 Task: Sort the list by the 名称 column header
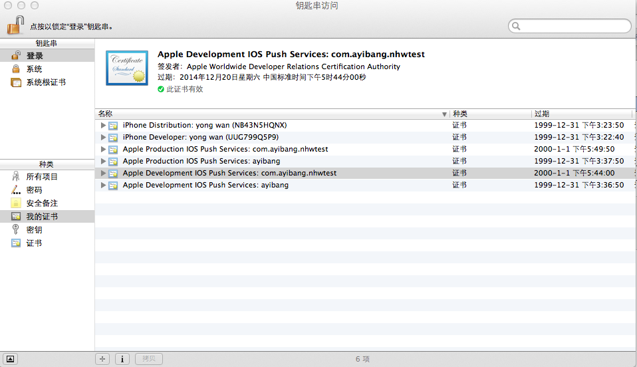point(272,114)
